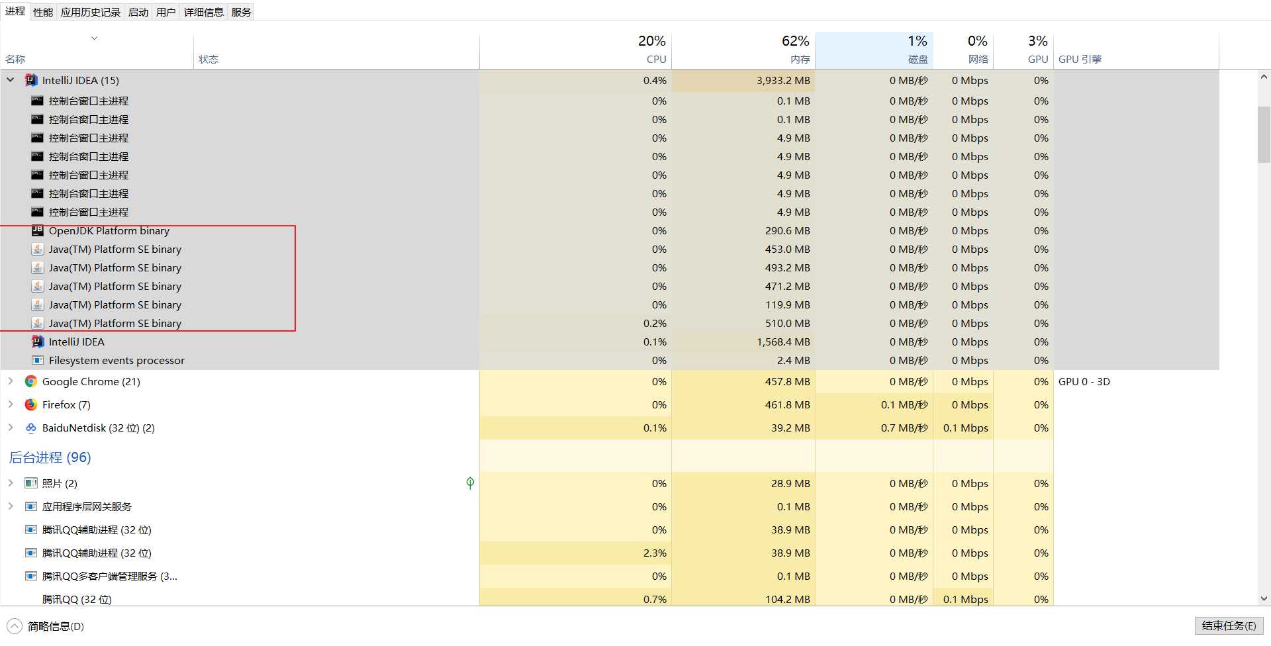The width and height of the screenshot is (1271, 646).
Task: Click console icon of 0.1 MB first row
Action: pyautogui.click(x=38, y=101)
